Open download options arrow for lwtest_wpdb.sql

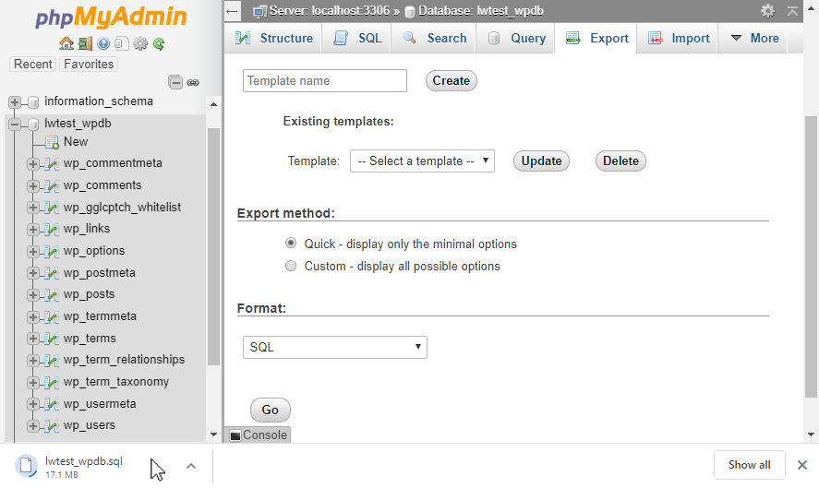191,466
